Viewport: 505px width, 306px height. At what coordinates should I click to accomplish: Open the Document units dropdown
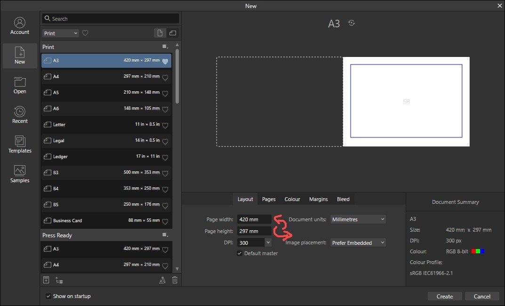point(358,219)
